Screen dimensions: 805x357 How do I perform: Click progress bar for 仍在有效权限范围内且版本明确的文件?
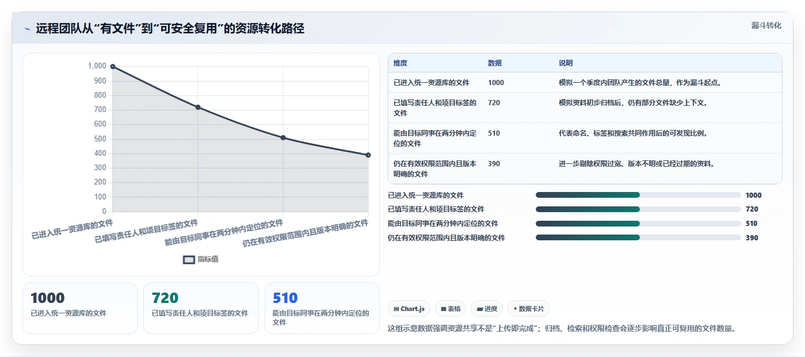[638, 237]
